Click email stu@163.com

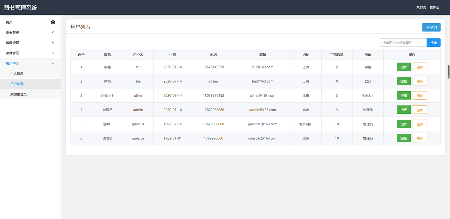click(262, 67)
